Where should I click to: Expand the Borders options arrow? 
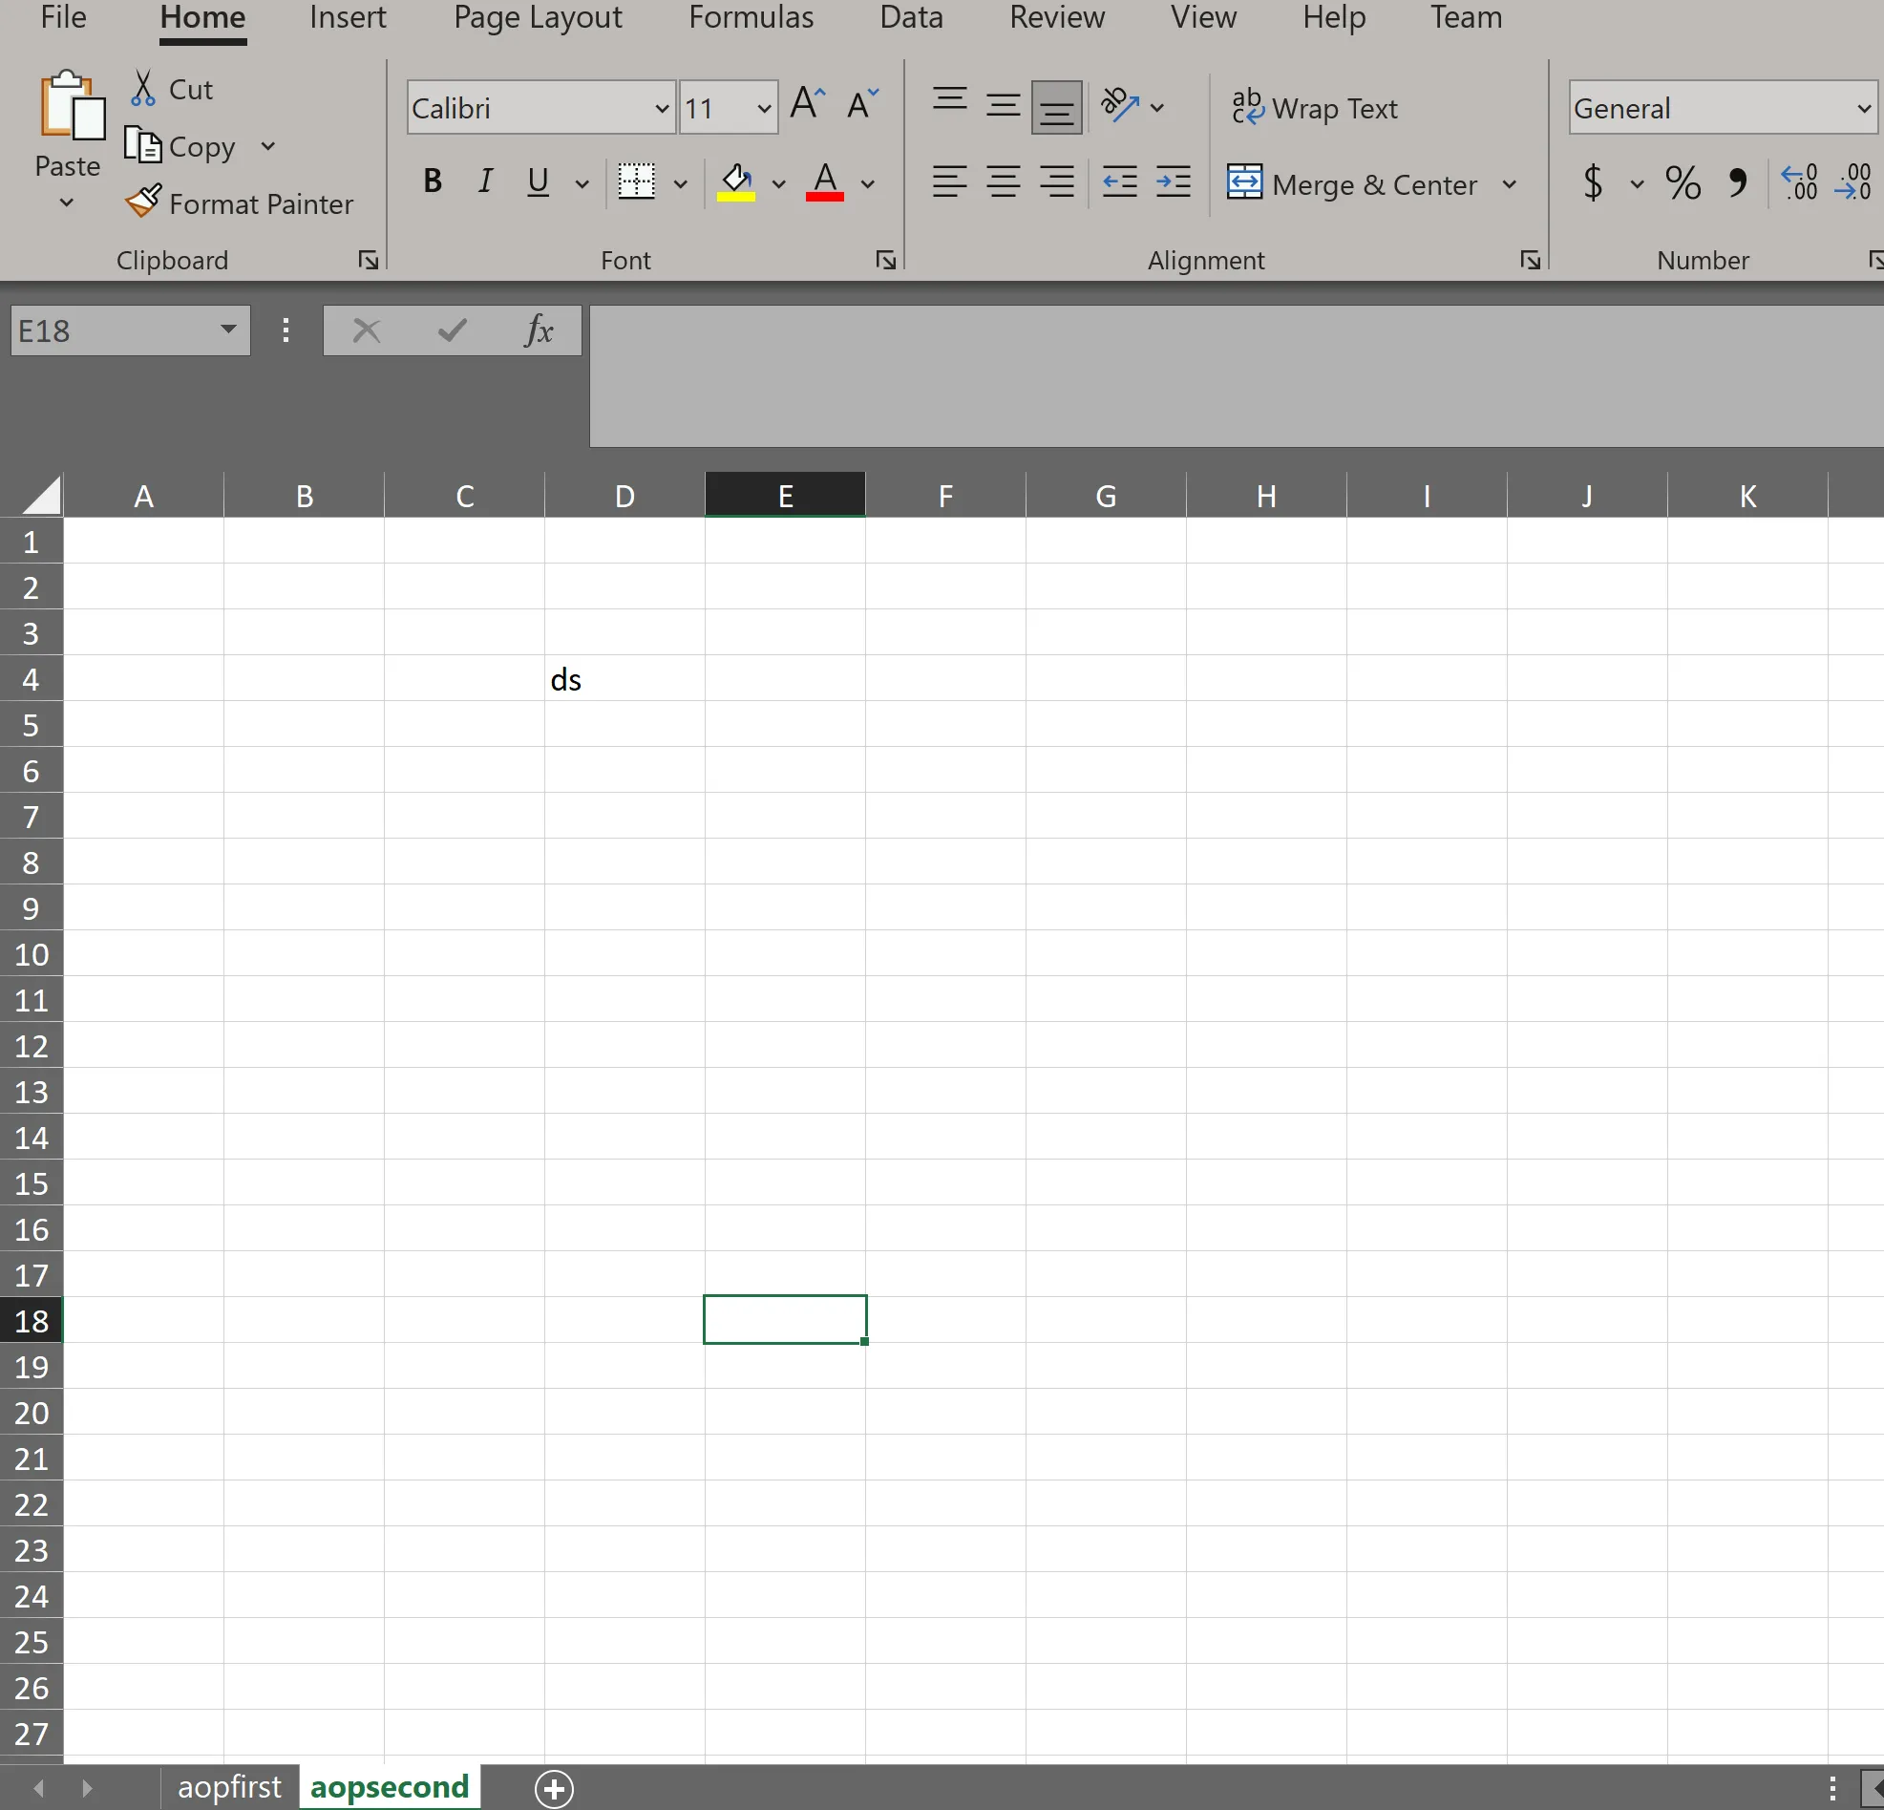point(680,182)
